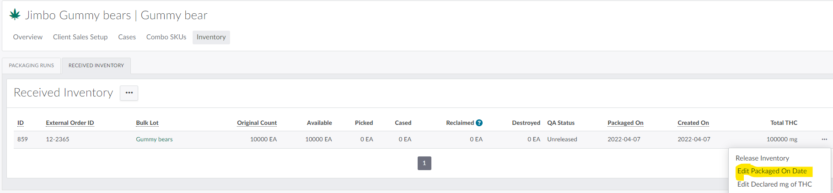Open the Gummy bears bulk lot link

tap(154, 139)
